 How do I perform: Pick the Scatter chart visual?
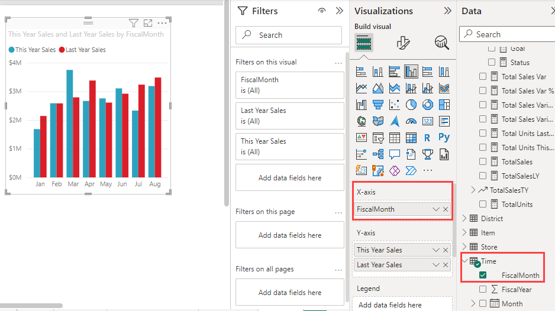394,105
